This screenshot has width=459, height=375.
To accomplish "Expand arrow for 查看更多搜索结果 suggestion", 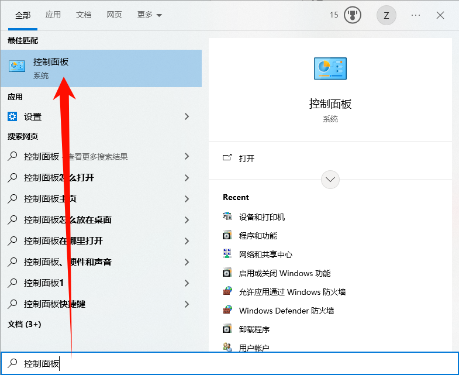I will pos(187,156).
